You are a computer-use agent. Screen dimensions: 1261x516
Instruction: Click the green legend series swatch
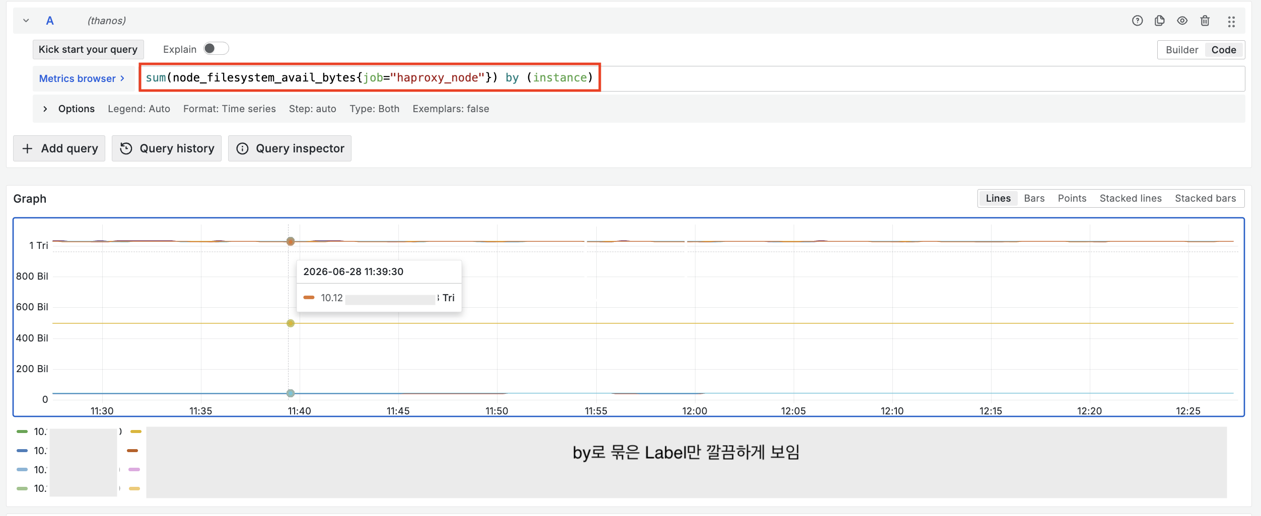pyautogui.click(x=22, y=432)
